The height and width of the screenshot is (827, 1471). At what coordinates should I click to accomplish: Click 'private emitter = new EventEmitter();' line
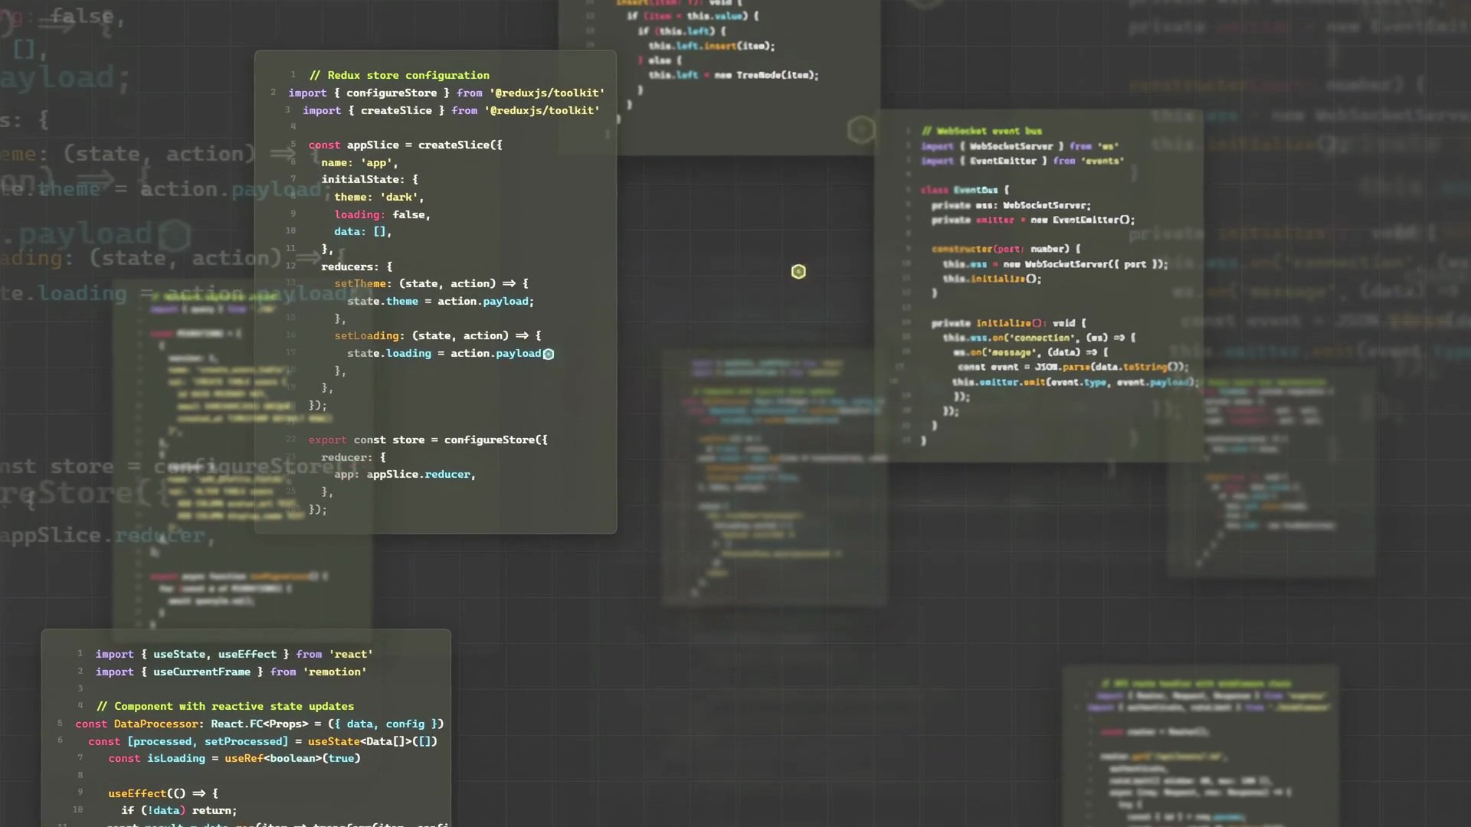pyautogui.click(x=1034, y=220)
